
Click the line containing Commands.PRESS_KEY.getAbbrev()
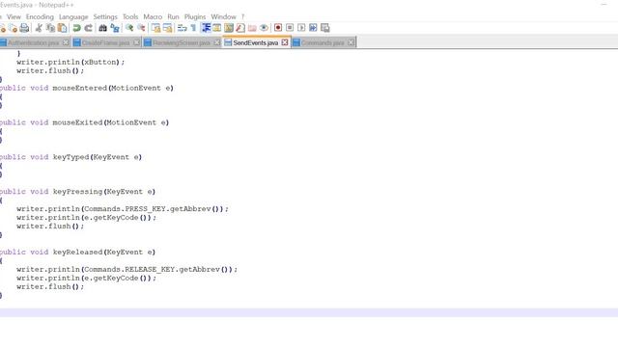tap(123, 209)
